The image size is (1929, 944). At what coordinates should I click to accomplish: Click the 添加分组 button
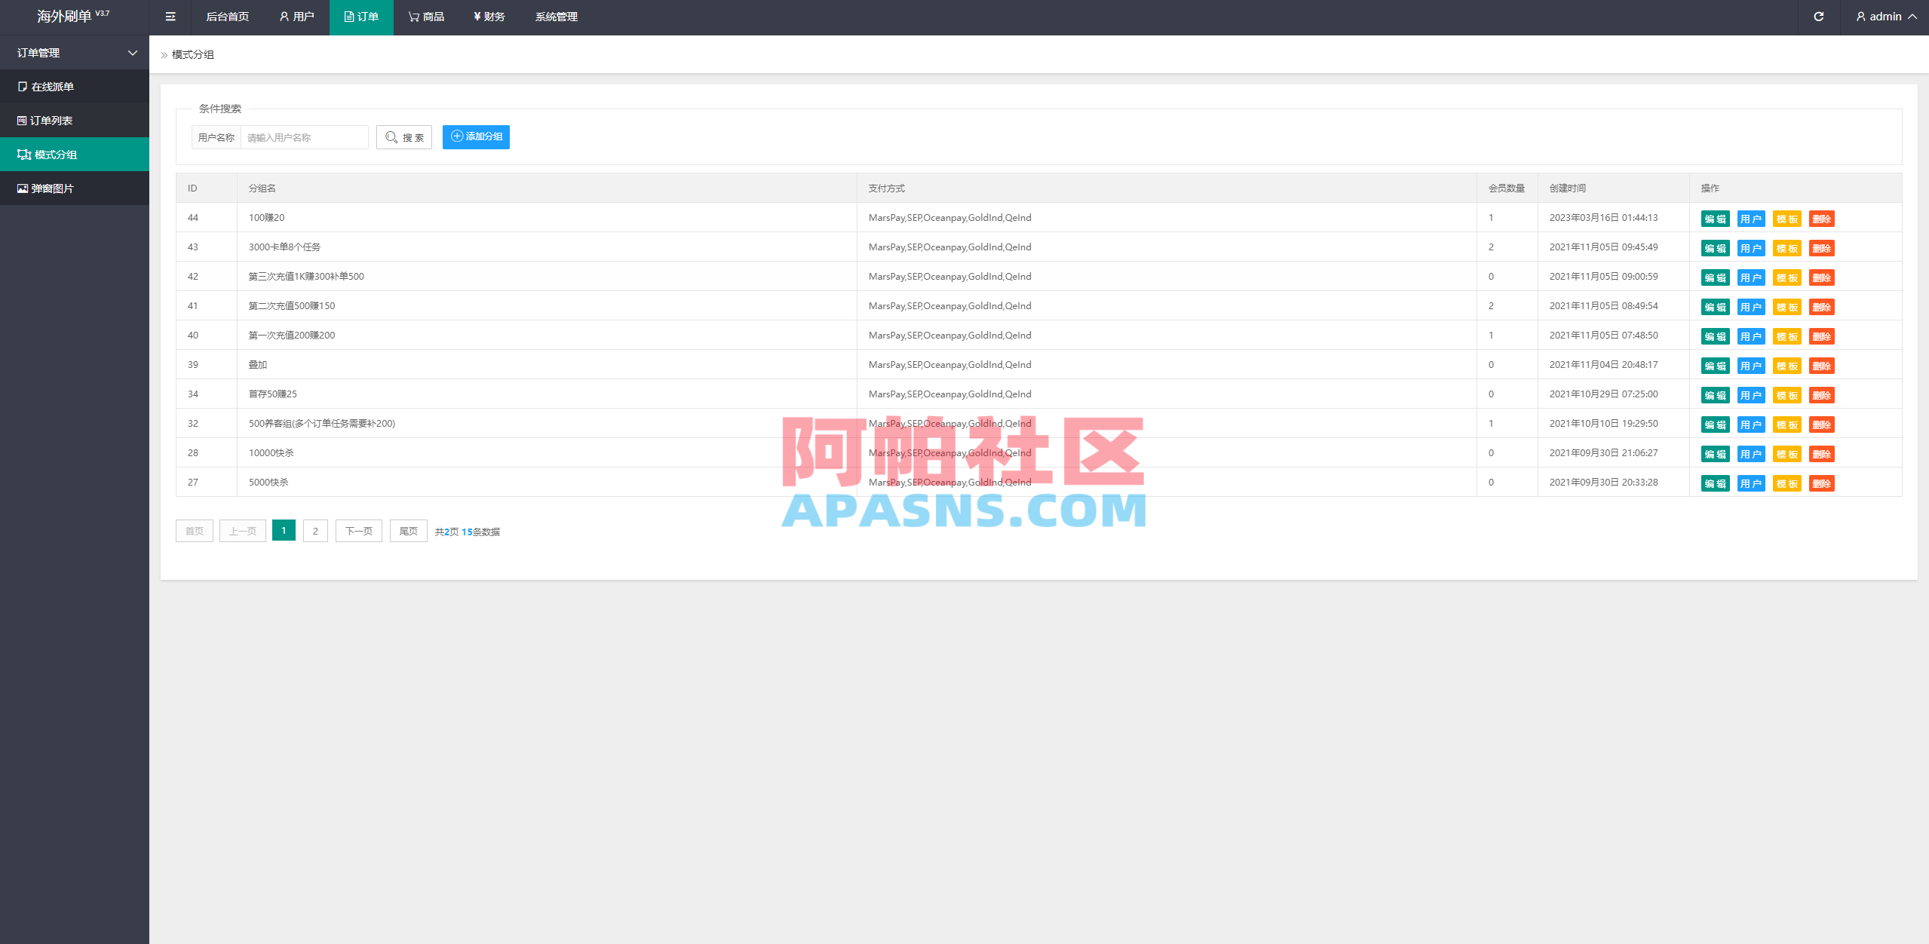[476, 136]
